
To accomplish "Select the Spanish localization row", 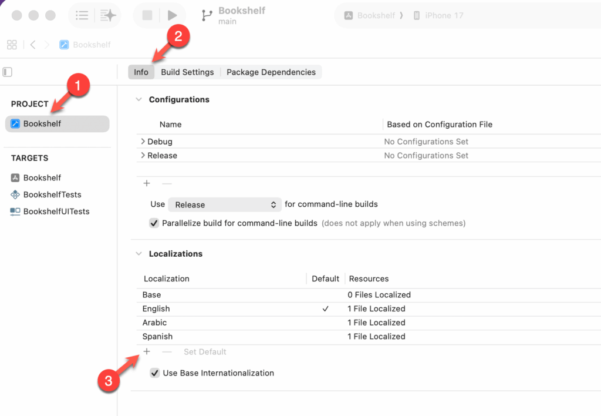I will (x=368, y=336).
